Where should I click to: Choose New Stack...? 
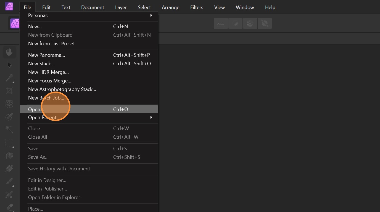click(89, 64)
